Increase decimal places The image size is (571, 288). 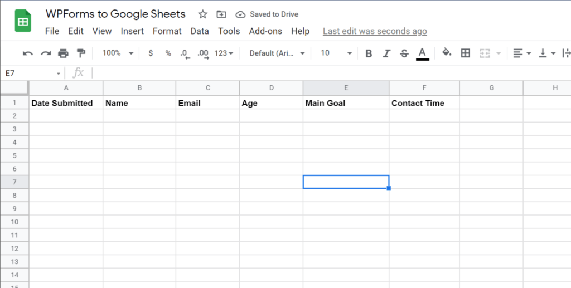click(203, 54)
